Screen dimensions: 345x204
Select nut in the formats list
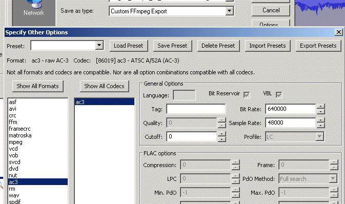[37, 175]
